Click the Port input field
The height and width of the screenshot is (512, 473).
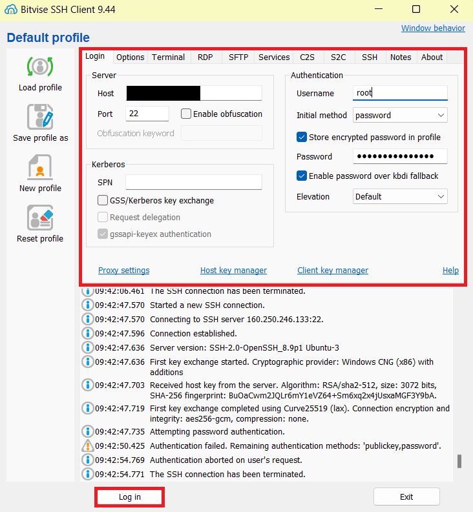147,114
